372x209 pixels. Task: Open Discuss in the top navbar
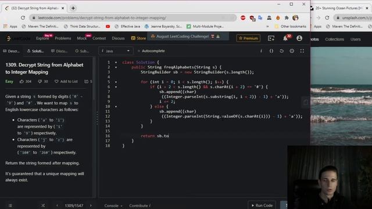pyautogui.click(x=118, y=38)
